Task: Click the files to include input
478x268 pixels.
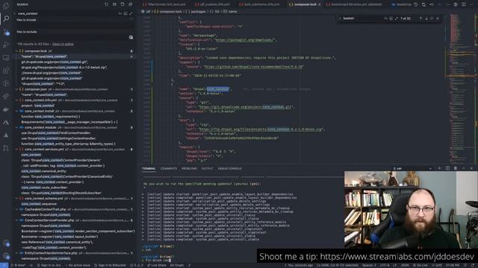Action: coord(75,25)
